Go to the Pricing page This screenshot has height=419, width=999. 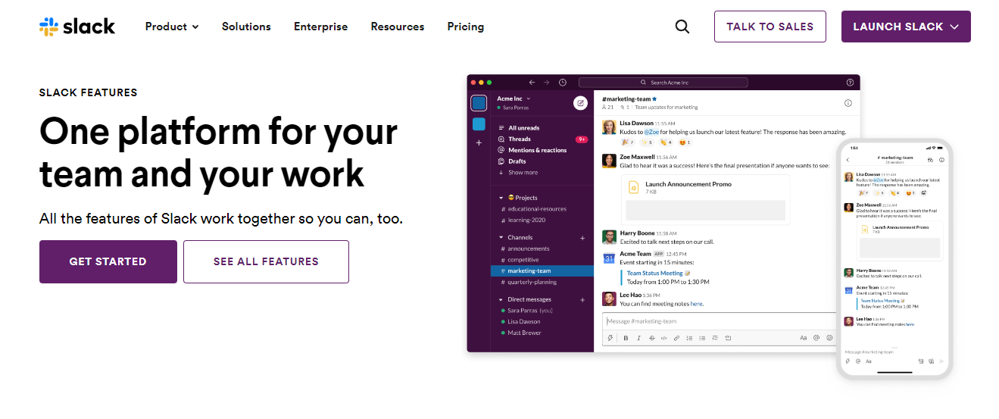tap(466, 27)
